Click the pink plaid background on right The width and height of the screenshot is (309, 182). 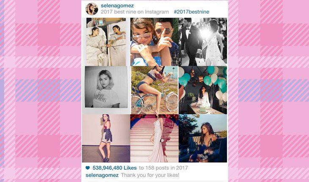(269, 91)
